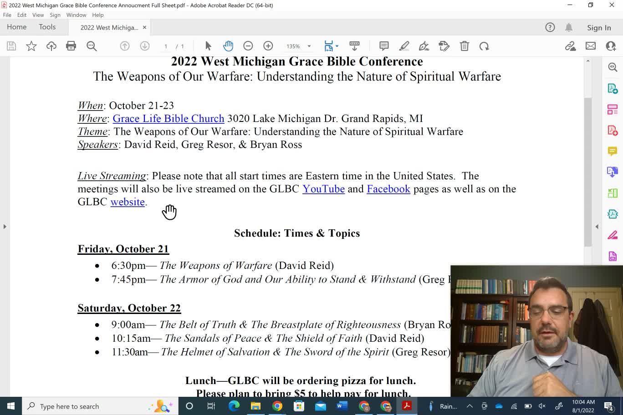
Task: Open File Explorer from the taskbar
Action: [255, 406]
